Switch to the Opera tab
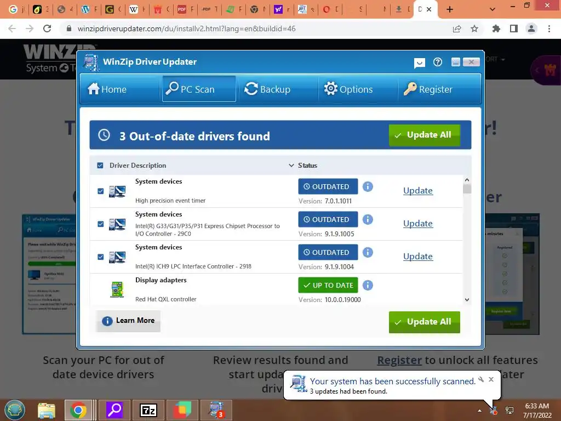 (x=330, y=10)
